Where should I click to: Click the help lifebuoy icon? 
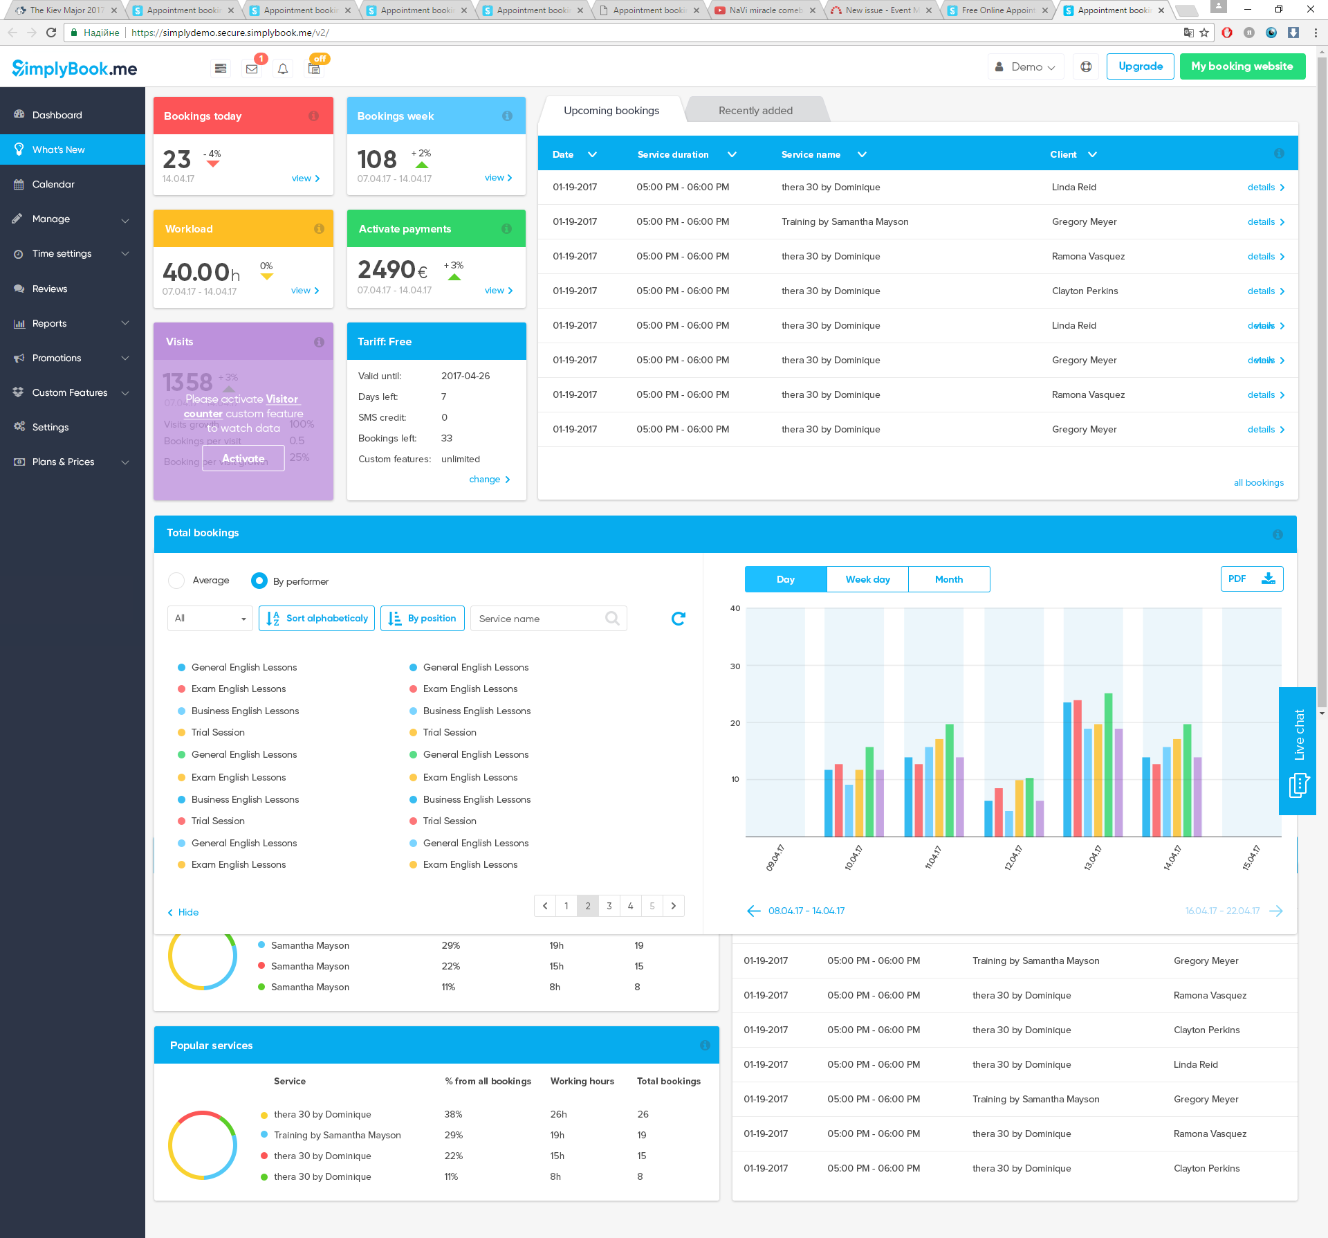click(1086, 66)
